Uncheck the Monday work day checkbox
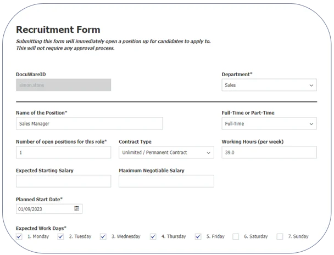Image resolution: width=334 pixels, height=255 pixels. click(20, 236)
